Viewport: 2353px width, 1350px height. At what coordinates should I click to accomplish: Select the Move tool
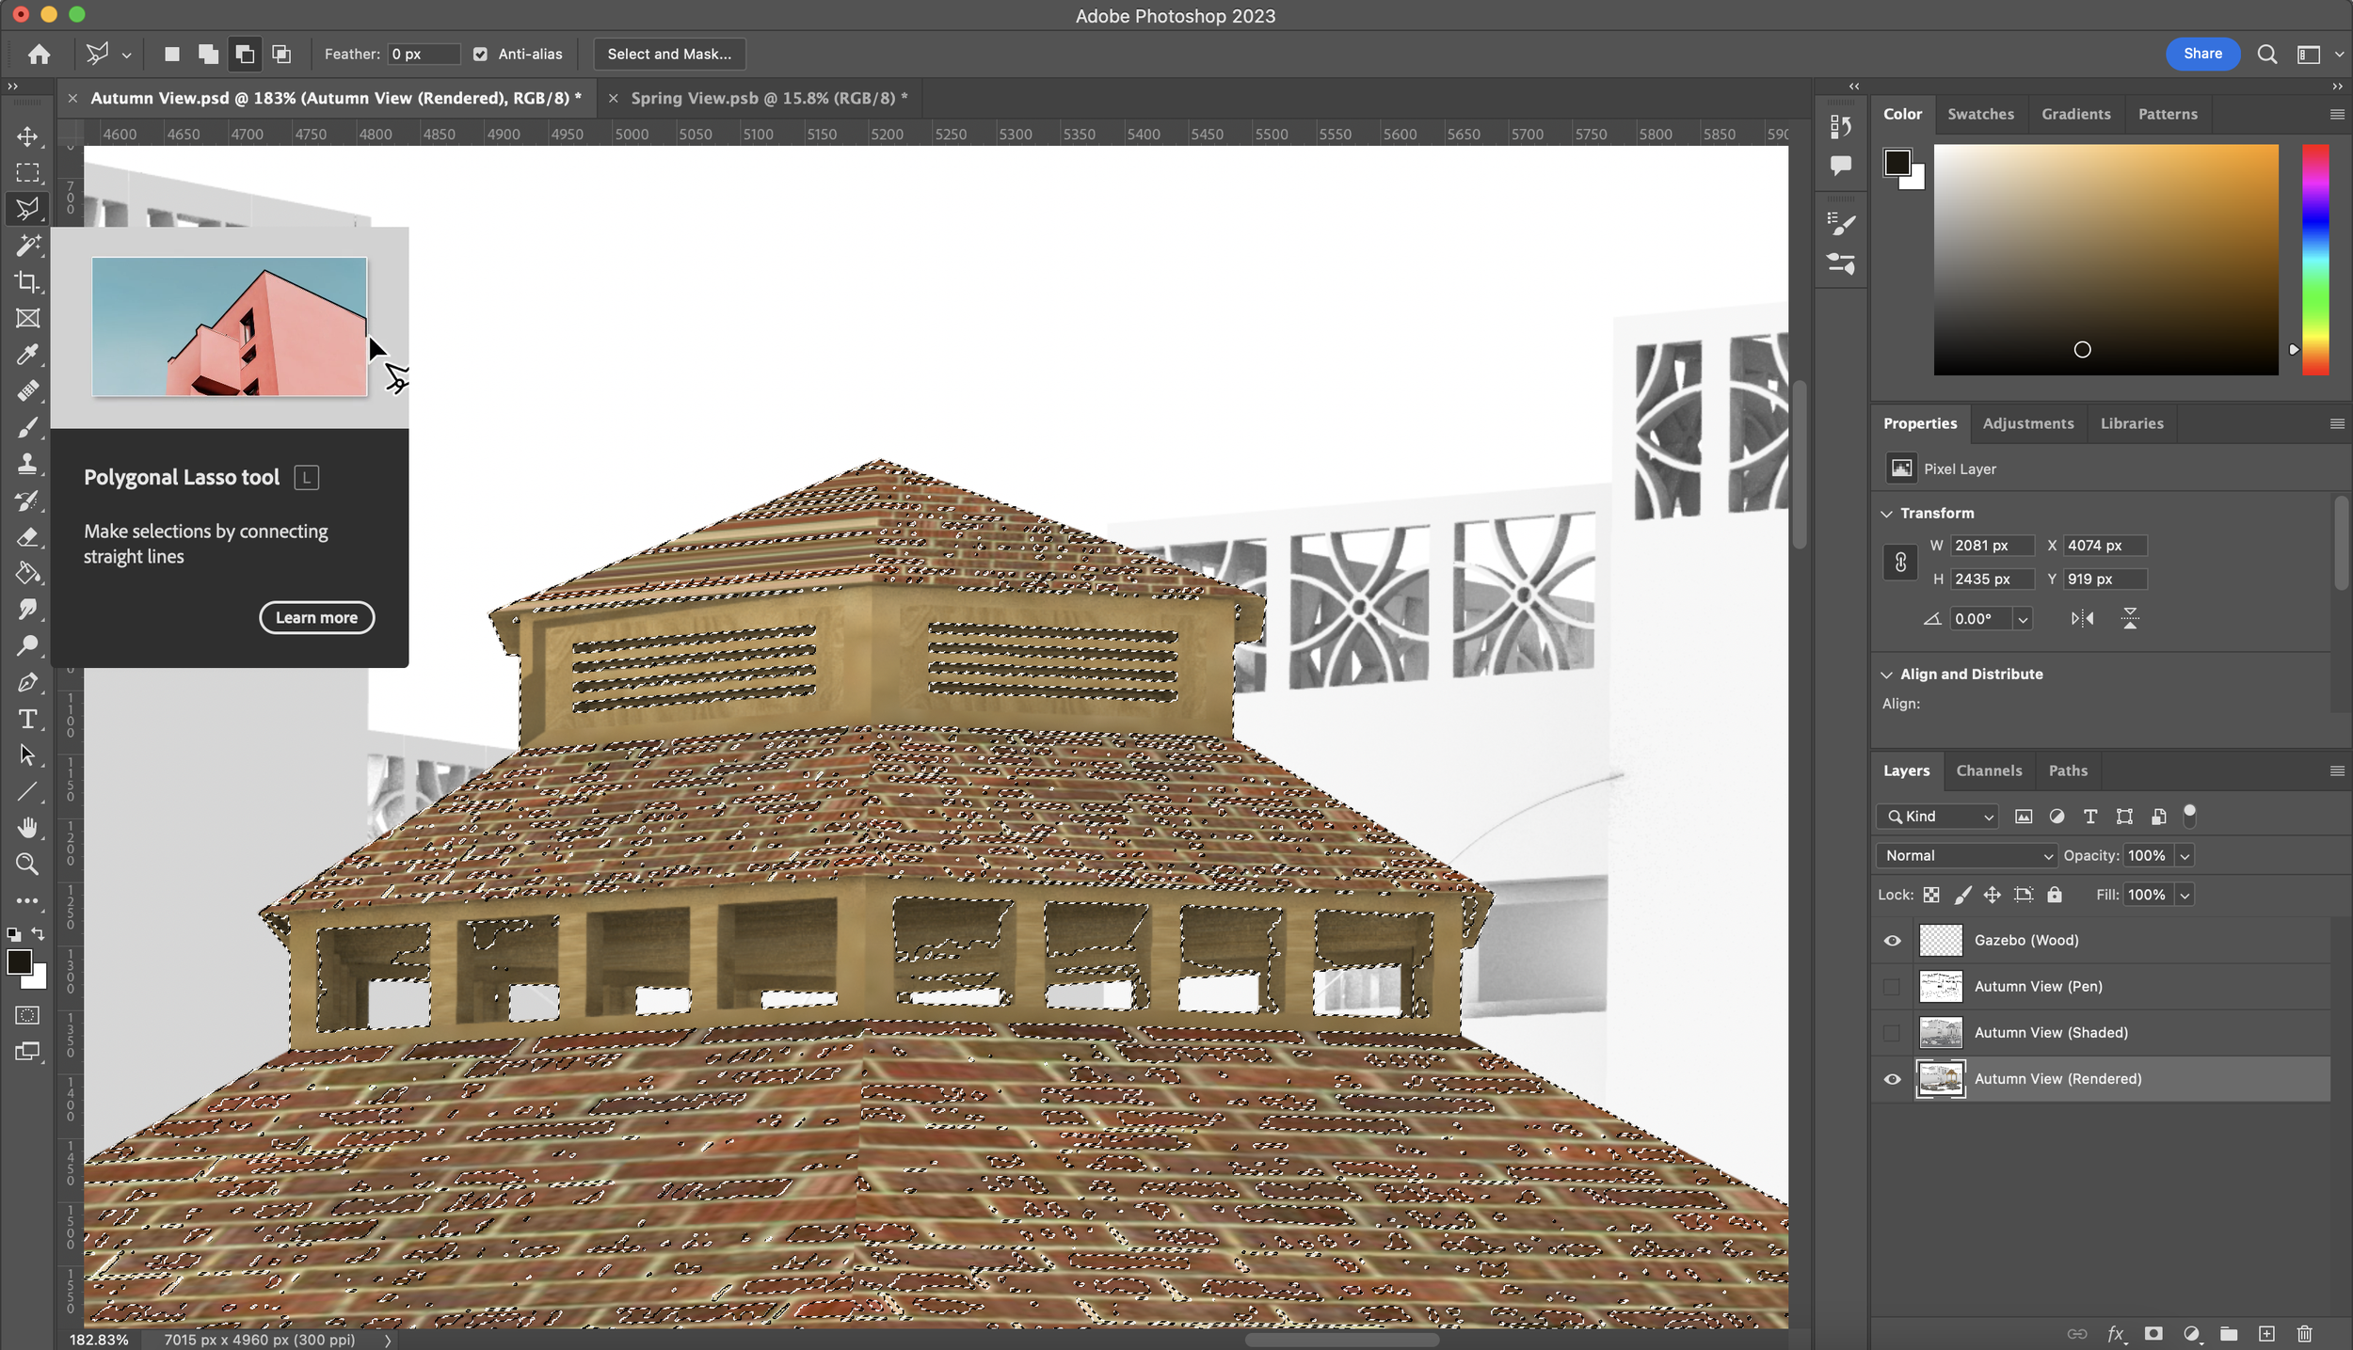(27, 136)
